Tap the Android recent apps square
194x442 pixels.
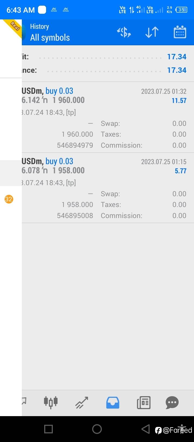point(48,429)
